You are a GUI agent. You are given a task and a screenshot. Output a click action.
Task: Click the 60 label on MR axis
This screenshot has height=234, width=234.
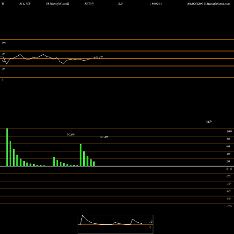pyautogui.click(x=228, y=146)
